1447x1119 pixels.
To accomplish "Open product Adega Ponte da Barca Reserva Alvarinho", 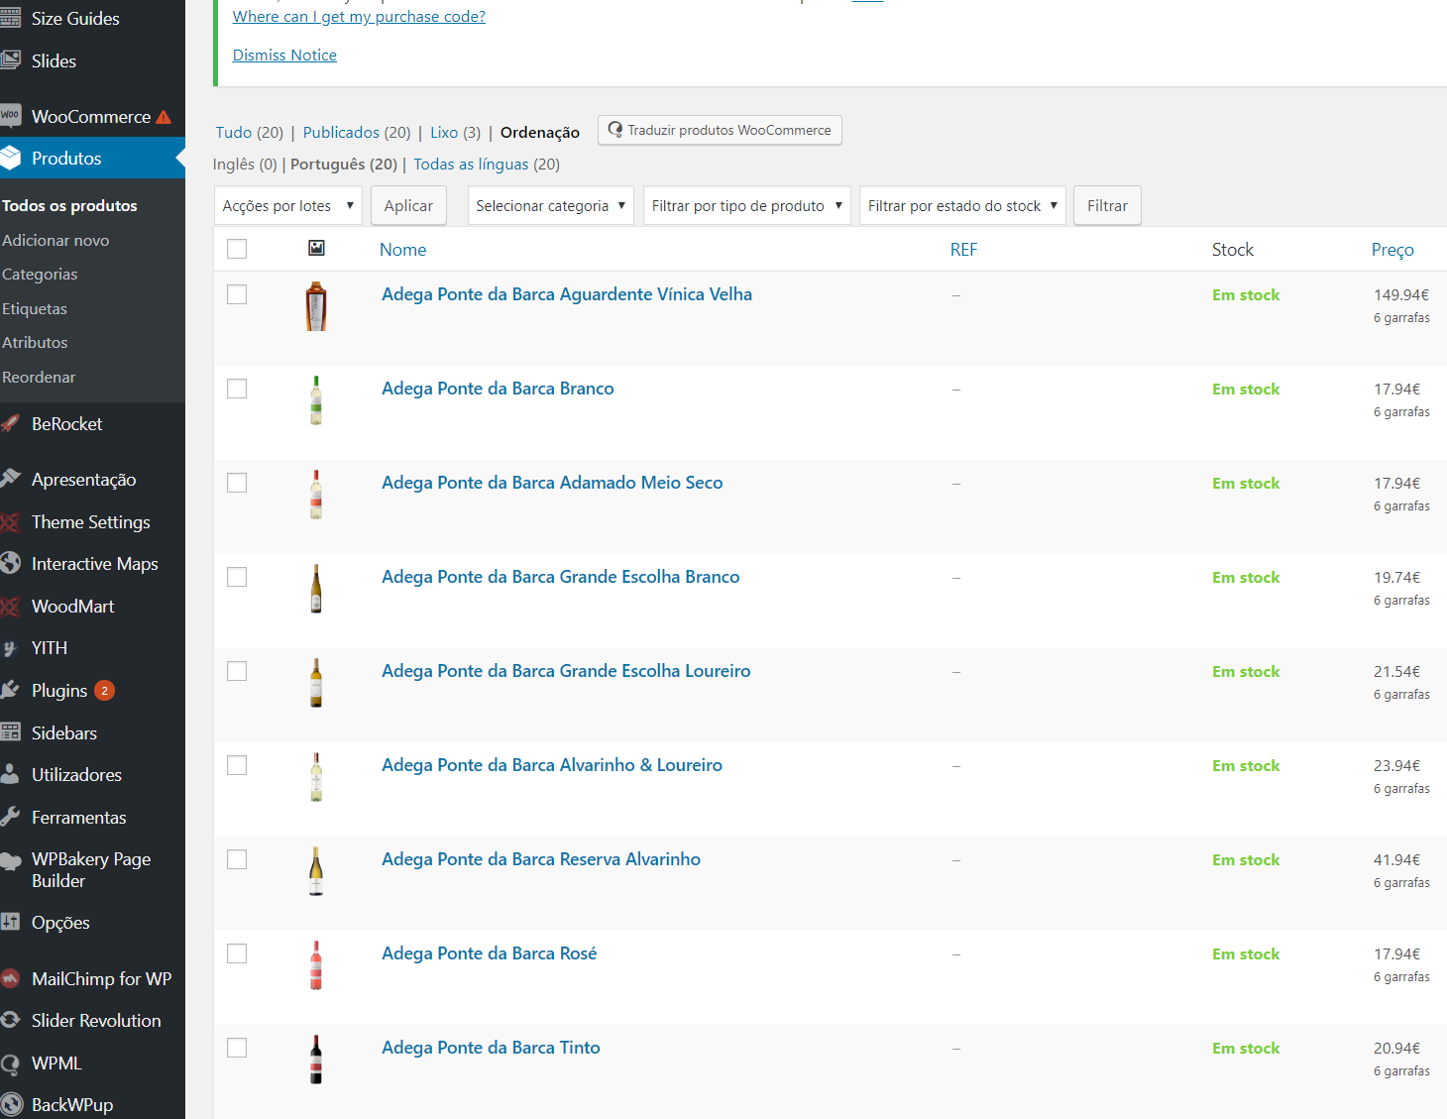I will [541, 859].
